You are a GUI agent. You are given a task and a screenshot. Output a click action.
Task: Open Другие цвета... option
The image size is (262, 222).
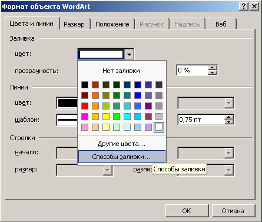pyautogui.click(x=121, y=144)
